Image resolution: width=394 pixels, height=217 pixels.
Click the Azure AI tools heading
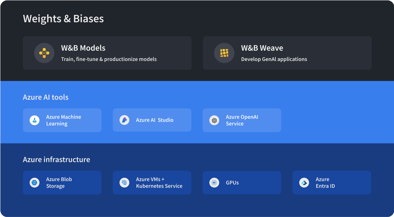point(46,97)
